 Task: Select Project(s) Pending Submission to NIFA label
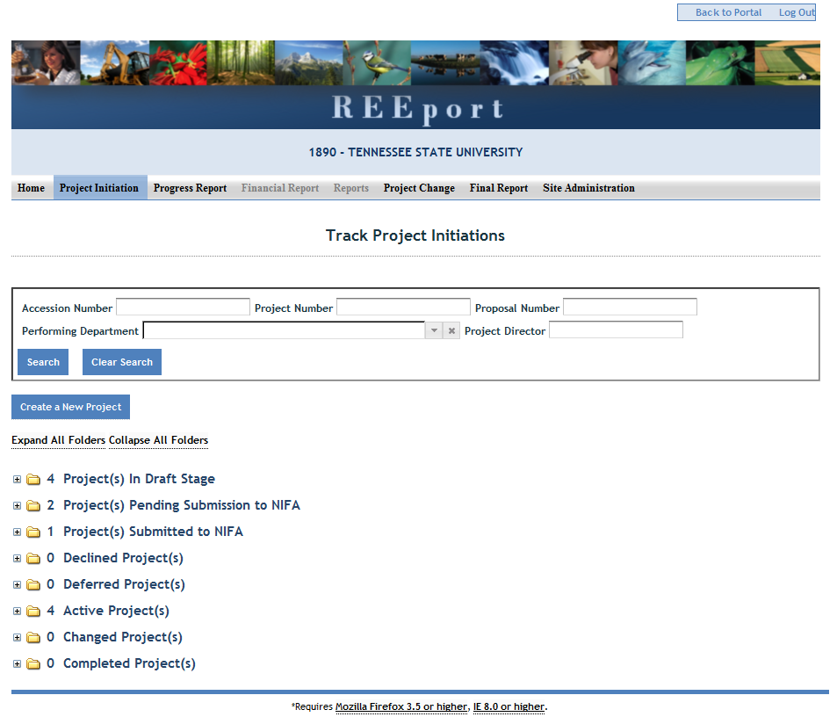182,505
